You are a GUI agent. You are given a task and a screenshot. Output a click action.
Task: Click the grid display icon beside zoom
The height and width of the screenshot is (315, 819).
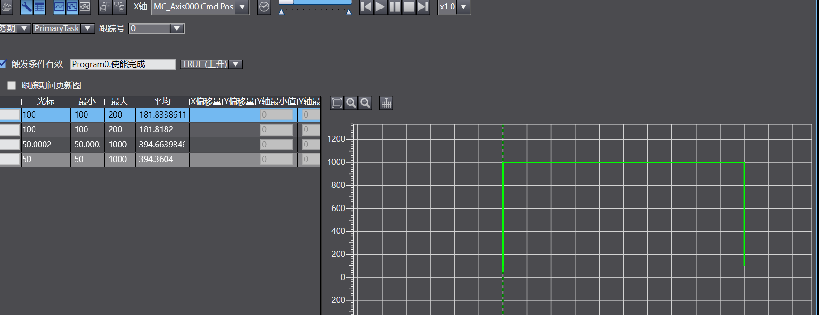386,103
